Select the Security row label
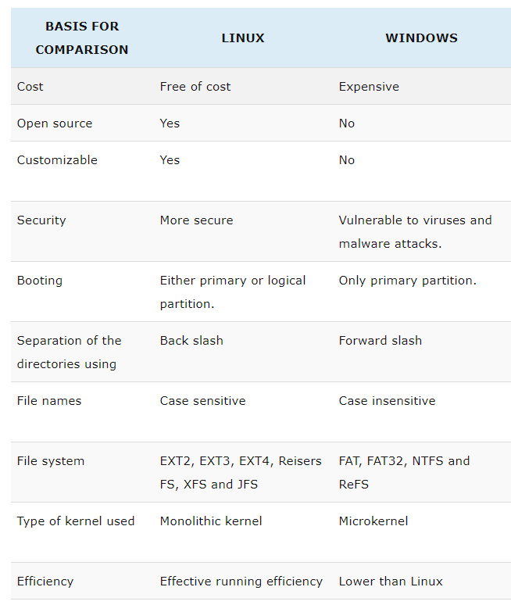Image resolution: width=511 pixels, height=612 pixels. click(41, 220)
